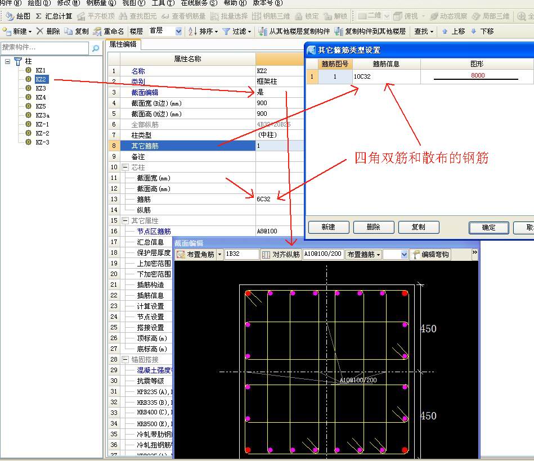534x461 pixels.
Task: Open the 帮助(H) menu
Action: [235, 3]
